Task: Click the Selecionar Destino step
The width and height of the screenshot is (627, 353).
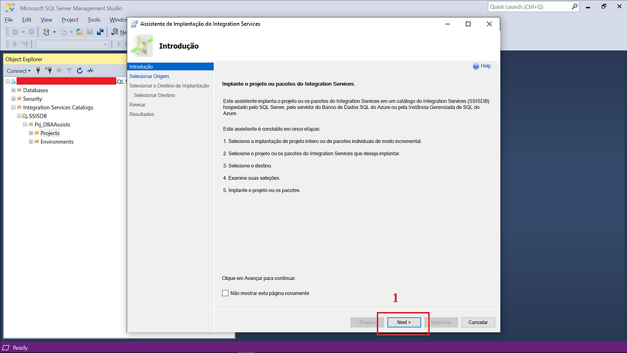Action: pyautogui.click(x=154, y=95)
